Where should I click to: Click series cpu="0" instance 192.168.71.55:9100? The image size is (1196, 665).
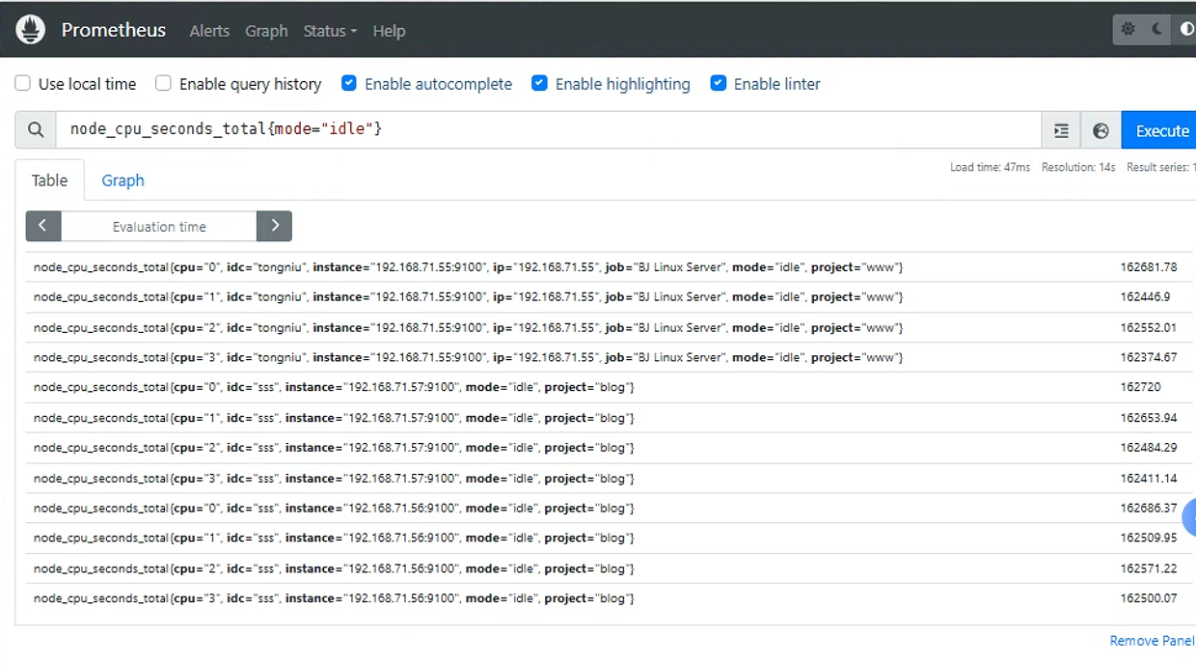pos(468,267)
